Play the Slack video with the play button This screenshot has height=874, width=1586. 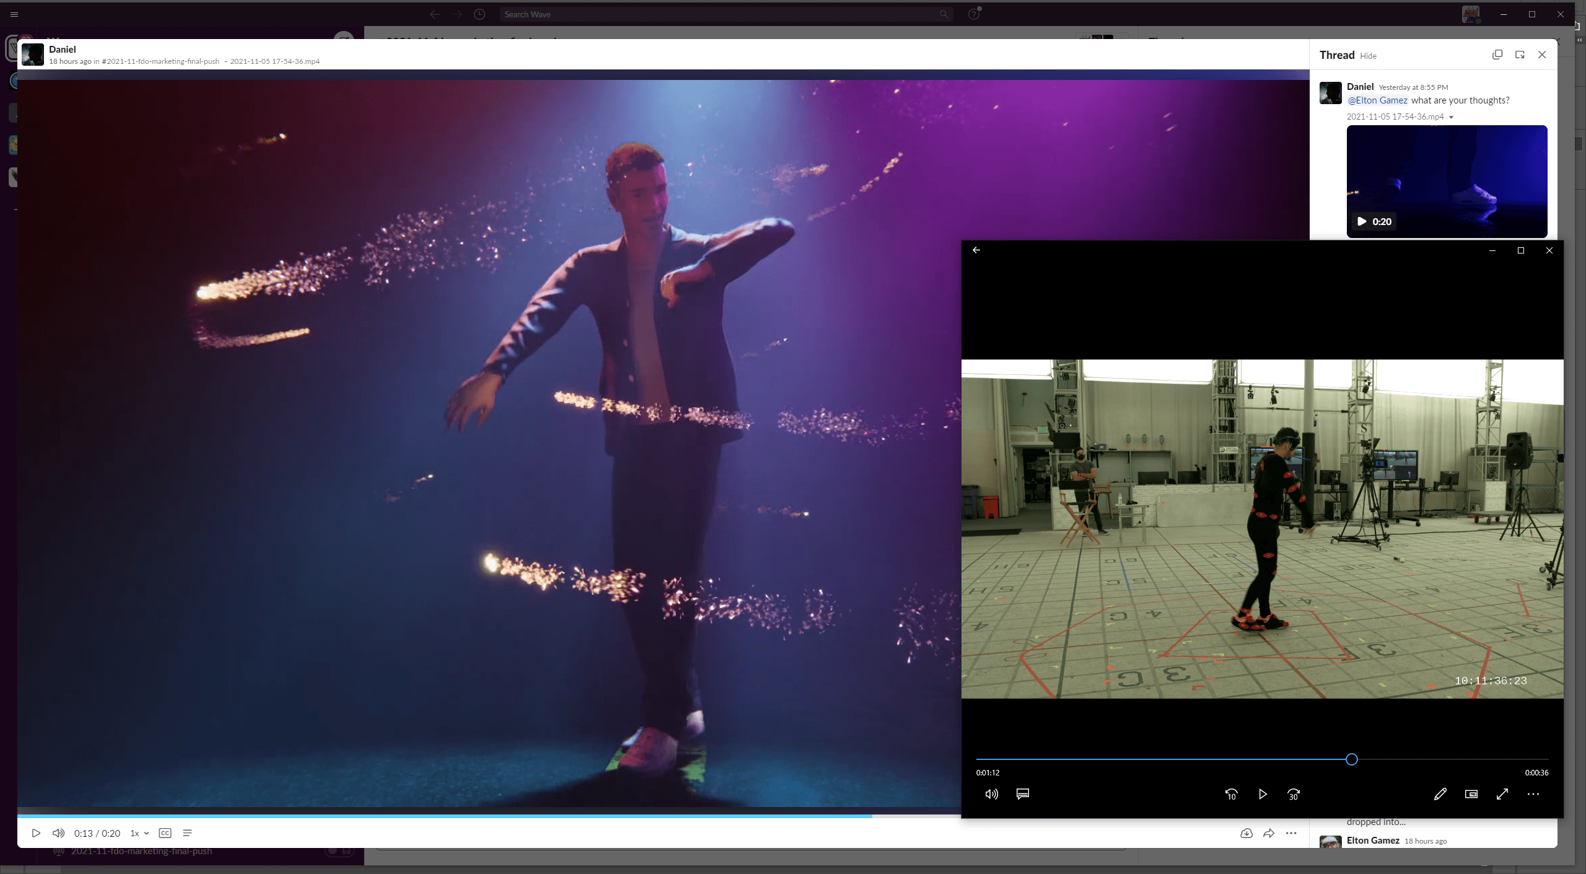point(35,833)
